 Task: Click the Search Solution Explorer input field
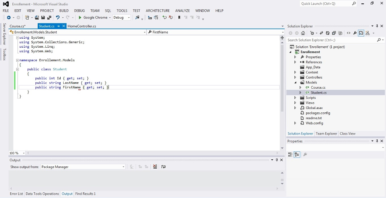332,40
